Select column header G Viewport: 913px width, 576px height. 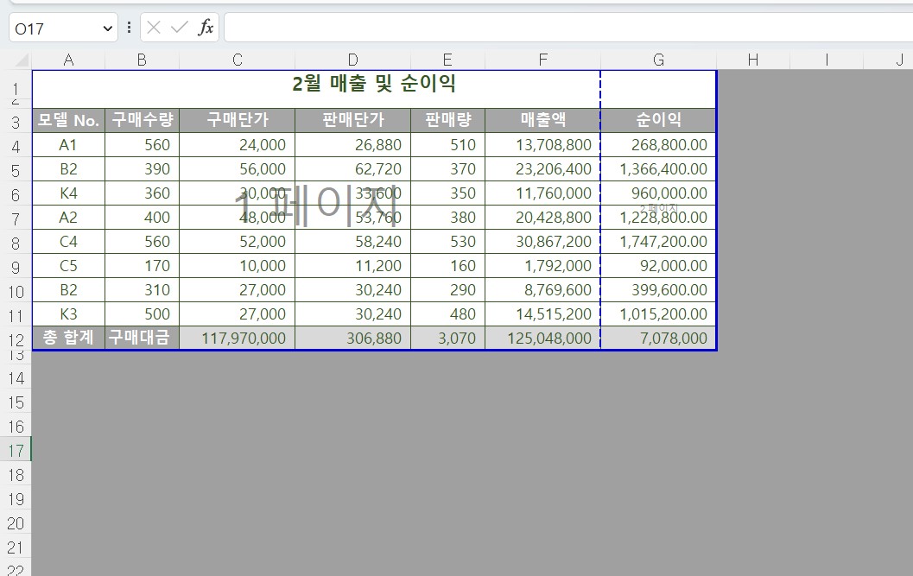tap(657, 59)
